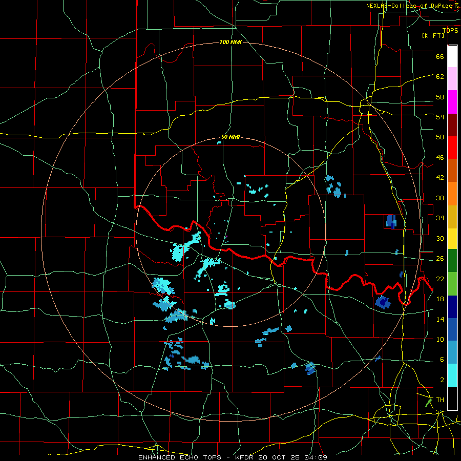Click the "TOPS" legend heading
461x461 pixels.
pos(450,31)
